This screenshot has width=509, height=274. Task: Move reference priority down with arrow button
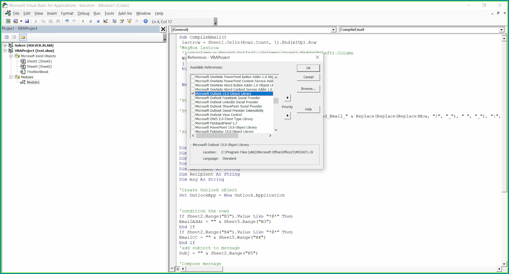tap(287, 116)
